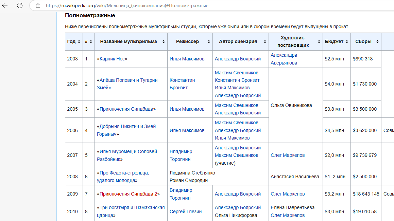Click the $18 643 145 box office value
This screenshot has width=394, height=221.
(366, 194)
